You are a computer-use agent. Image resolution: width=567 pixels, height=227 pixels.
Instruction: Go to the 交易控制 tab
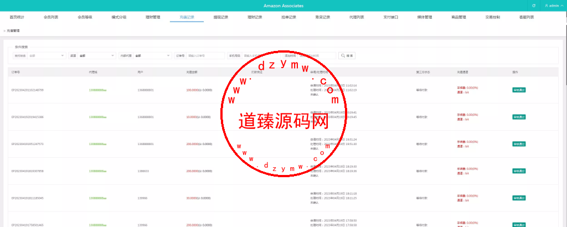pyautogui.click(x=492, y=17)
